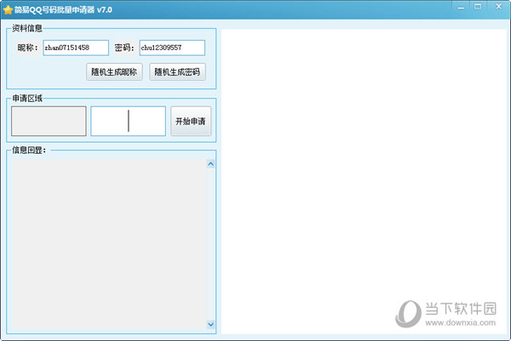Click the 随机生成密码 button
This screenshot has width=511, height=341.
click(177, 72)
